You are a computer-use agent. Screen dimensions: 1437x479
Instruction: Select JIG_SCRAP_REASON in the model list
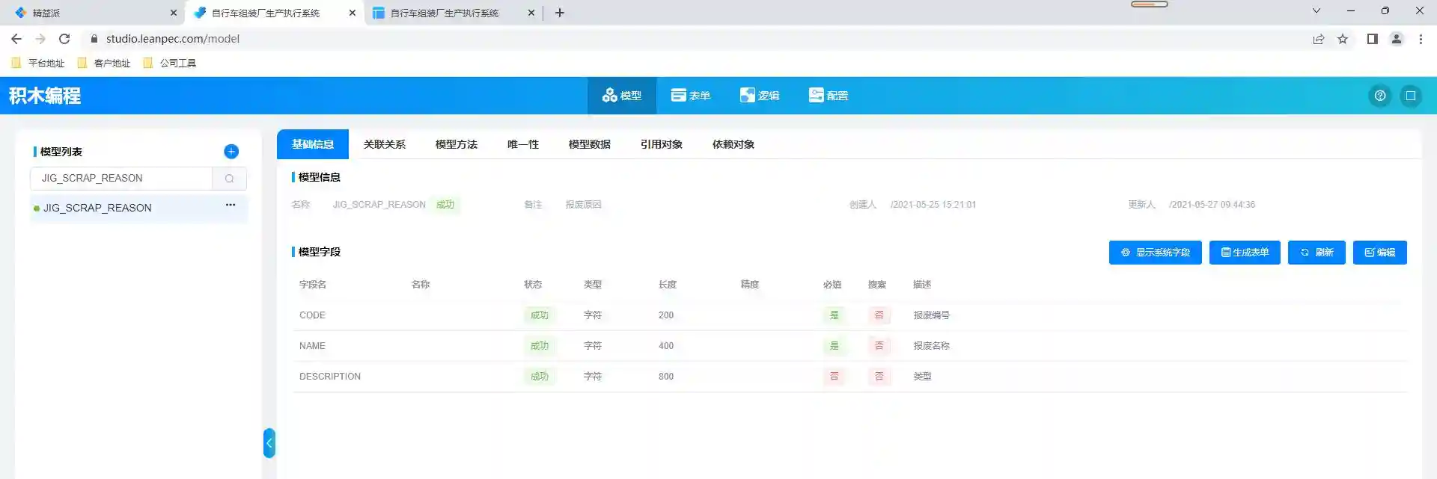coord(97,208)
